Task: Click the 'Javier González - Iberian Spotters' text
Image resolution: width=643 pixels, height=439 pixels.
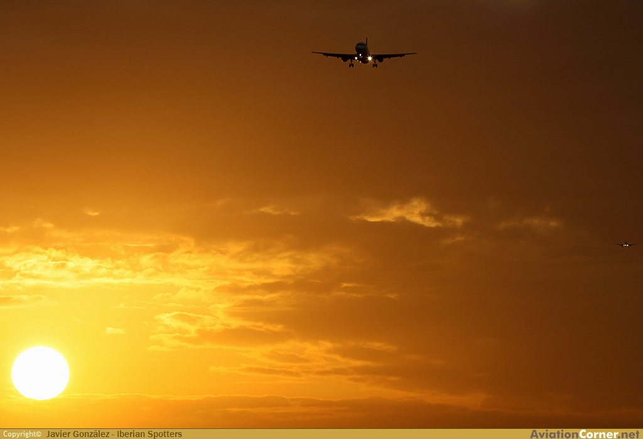Action: point(114,434)
